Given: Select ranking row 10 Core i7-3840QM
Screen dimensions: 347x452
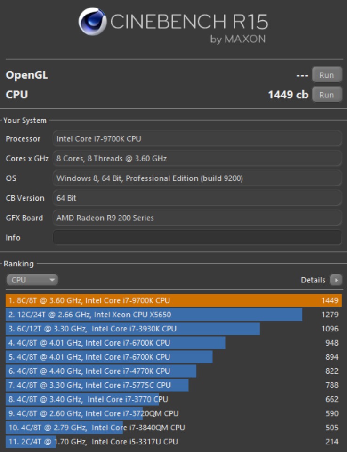Looking at the screenshot, I should (x=173, y=428).
